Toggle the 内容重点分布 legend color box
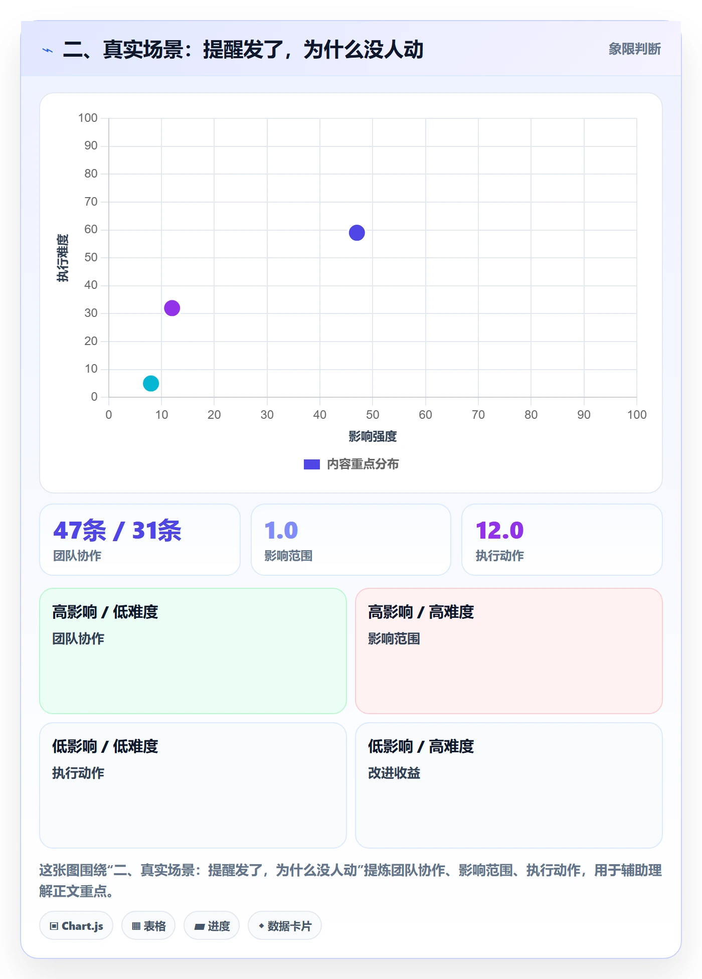Viewport: 702px width, 979px height. [311, 464]
